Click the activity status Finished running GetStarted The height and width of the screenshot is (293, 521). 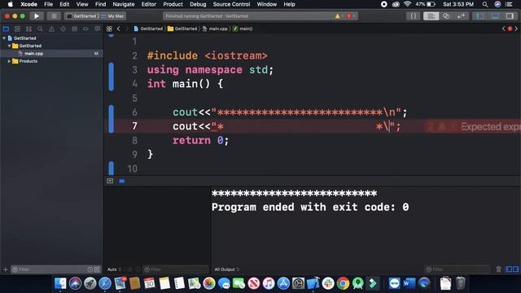[207, 16]
